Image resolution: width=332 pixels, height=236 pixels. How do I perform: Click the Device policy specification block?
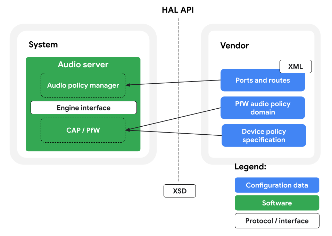tap(264, 135)
